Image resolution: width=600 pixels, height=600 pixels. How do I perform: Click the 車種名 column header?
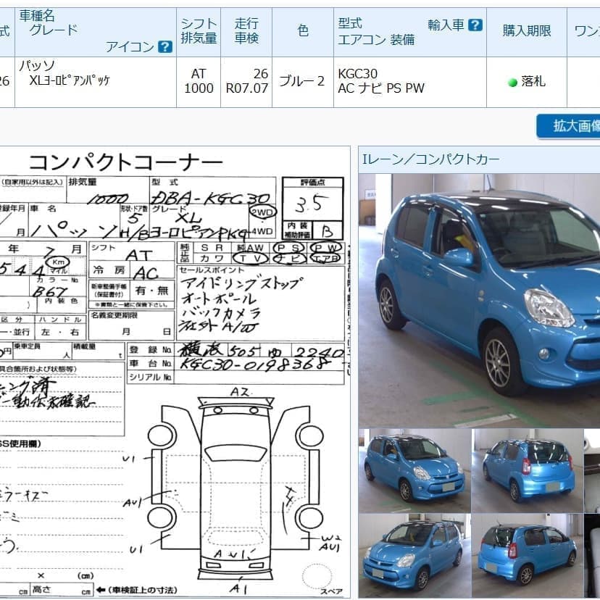click(x=36, y=16)
